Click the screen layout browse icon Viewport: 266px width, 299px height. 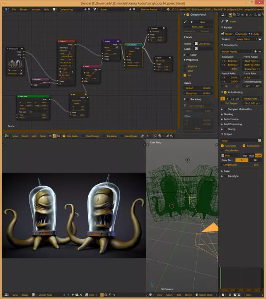click(54, 9)
